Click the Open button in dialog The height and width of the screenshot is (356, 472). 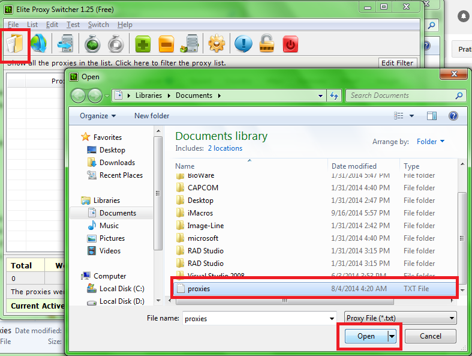click(366, 336)
